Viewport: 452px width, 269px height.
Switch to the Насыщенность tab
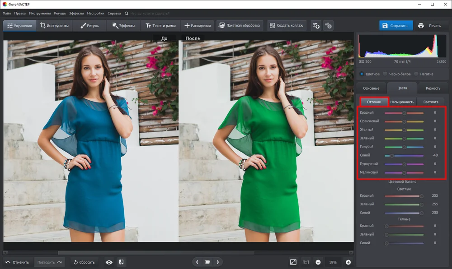click(x=402, y=102)
